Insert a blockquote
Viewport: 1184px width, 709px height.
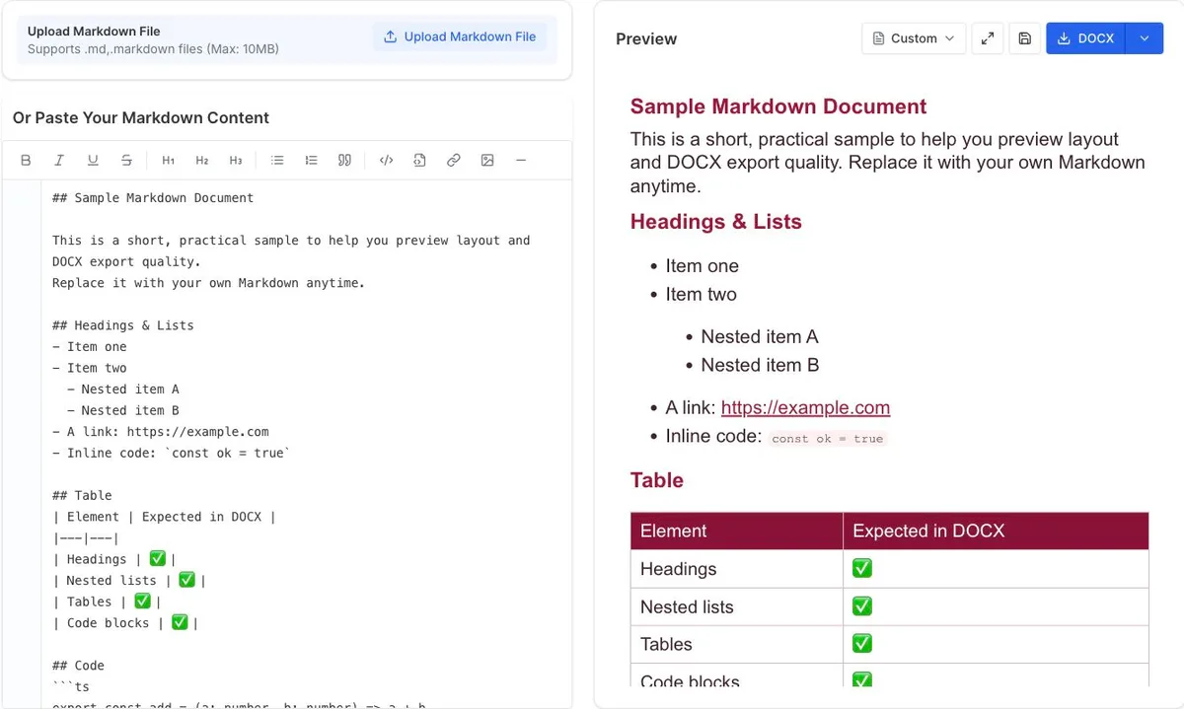pyautogui.click(x=344, y=160)
